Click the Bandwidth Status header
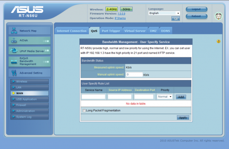229x149 pixels. 136,61
